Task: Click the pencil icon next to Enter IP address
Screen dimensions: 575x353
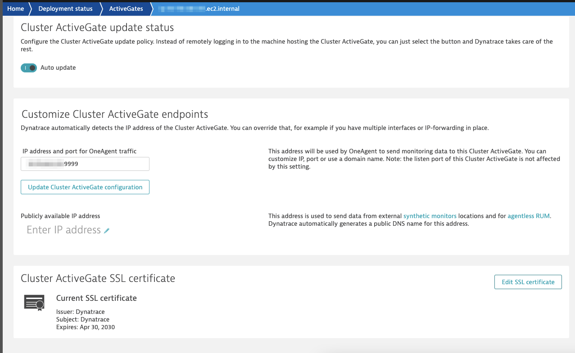Action: point(107,230)
